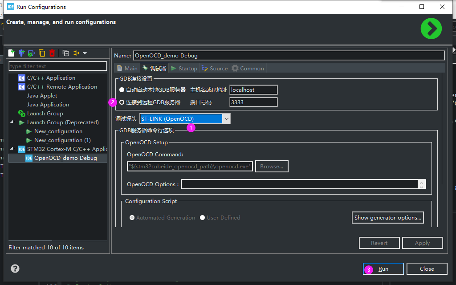This screenshot has height=285, width=456.
Task: Switch to the Main tab
Action: pyautogui.click(x=127, y=68)
